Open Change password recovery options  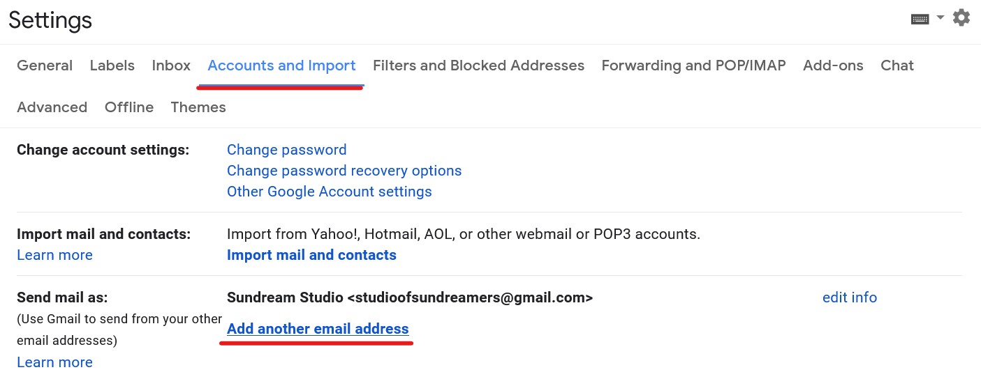point(344,171)
